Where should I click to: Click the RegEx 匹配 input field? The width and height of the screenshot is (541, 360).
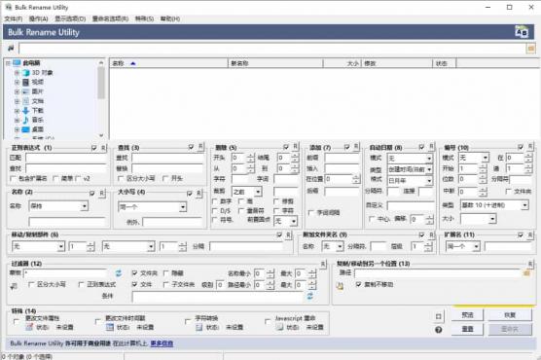click(x=65, y=158)
